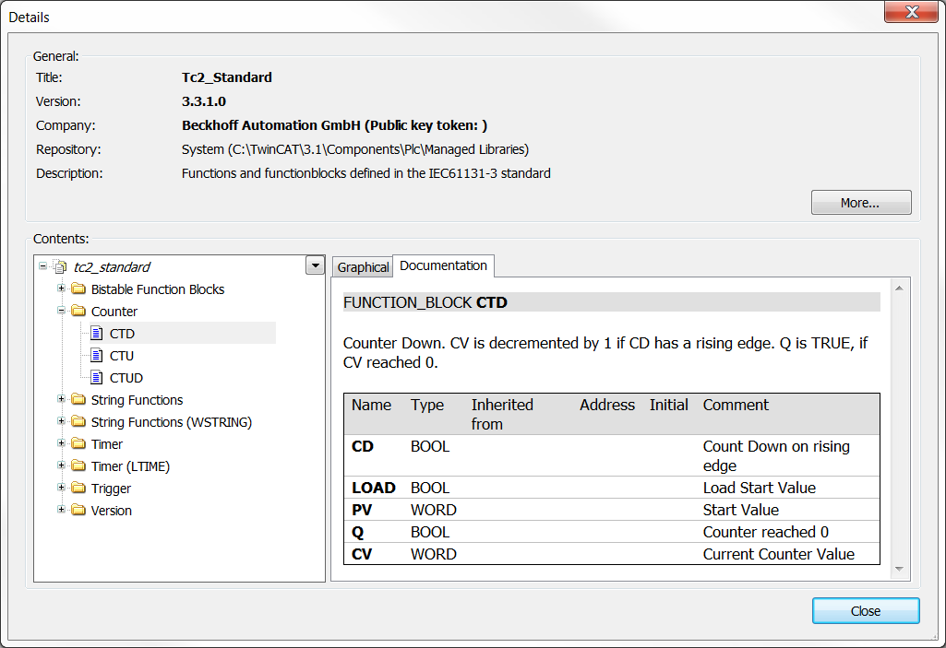
Task: Click the Timer folder icon
Action: pos(78,443)
